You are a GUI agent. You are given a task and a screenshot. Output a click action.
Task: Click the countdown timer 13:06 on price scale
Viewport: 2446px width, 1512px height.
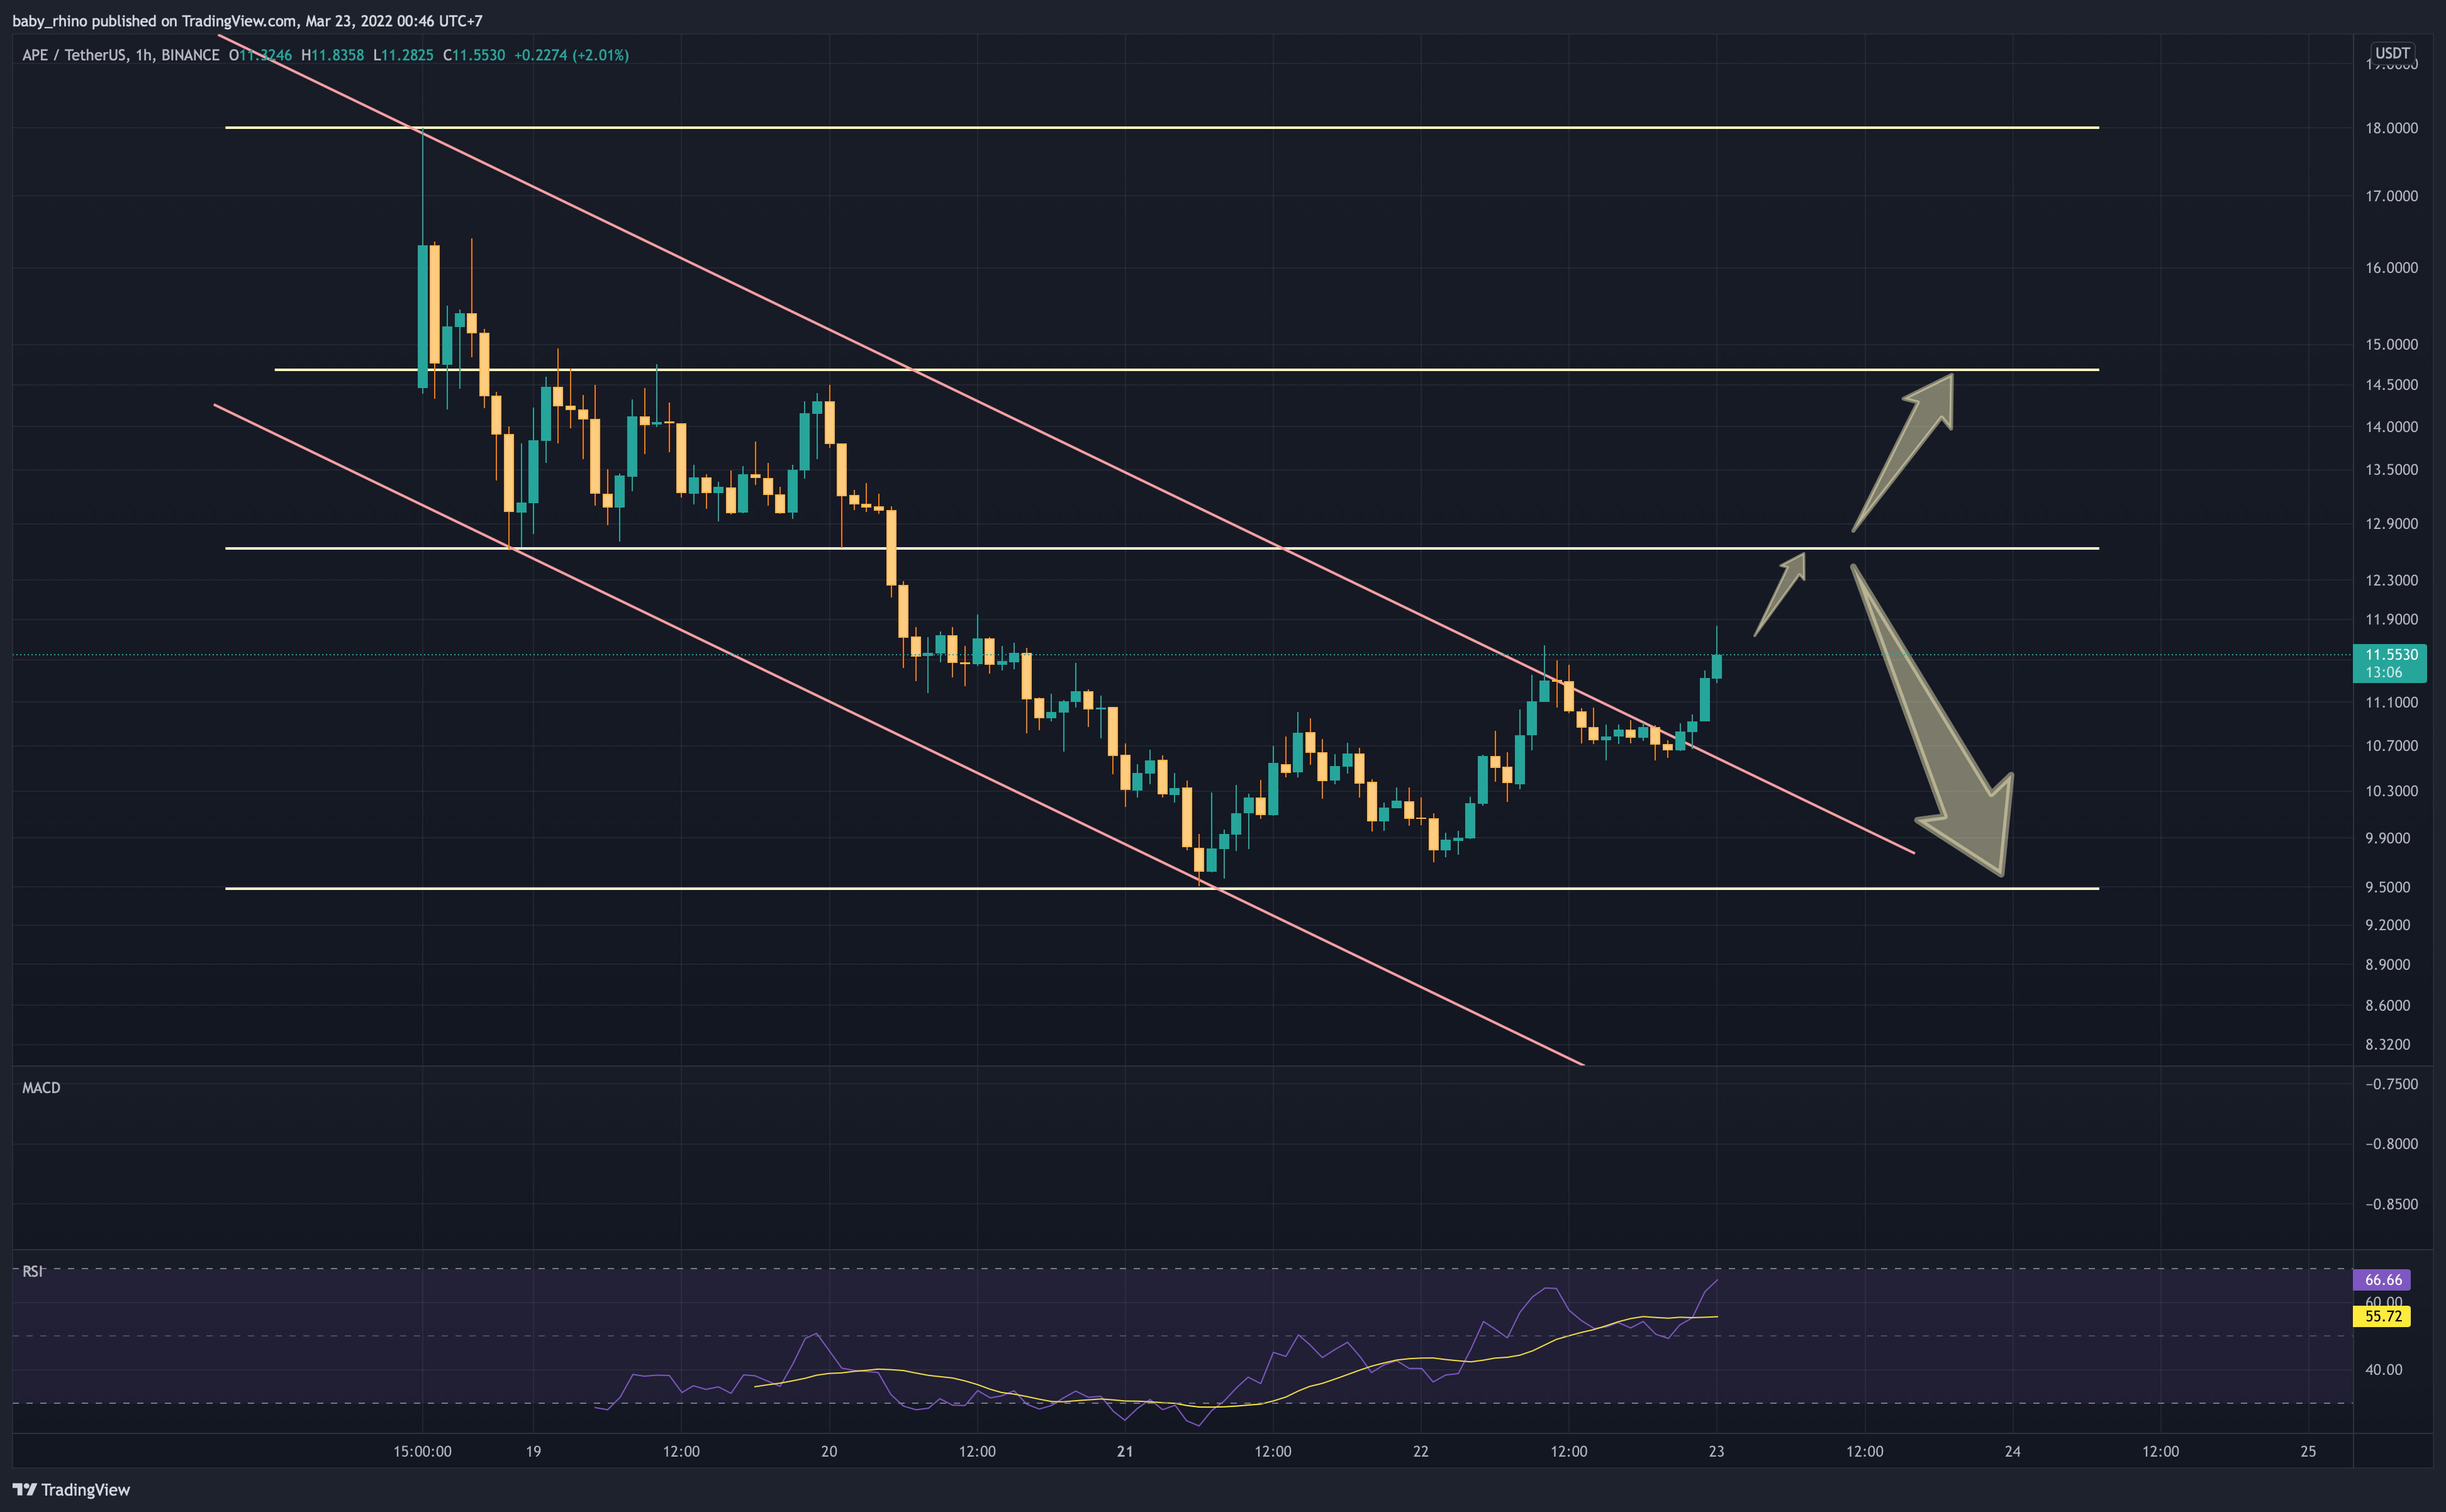click(2384, 673)
